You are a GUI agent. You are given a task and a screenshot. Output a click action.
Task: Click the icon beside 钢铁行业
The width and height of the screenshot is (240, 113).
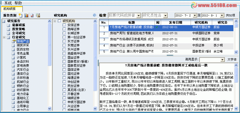tap(13, 86)
